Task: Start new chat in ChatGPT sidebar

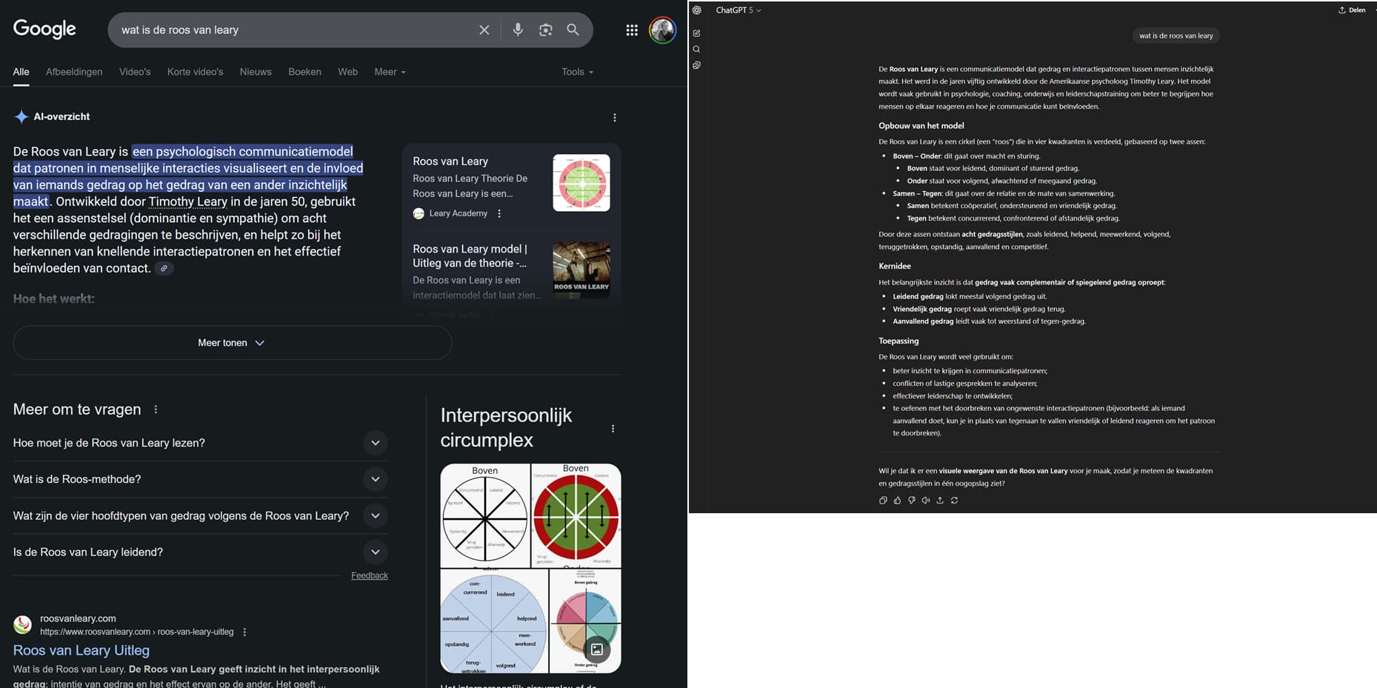Action: [x=697, y=33]
